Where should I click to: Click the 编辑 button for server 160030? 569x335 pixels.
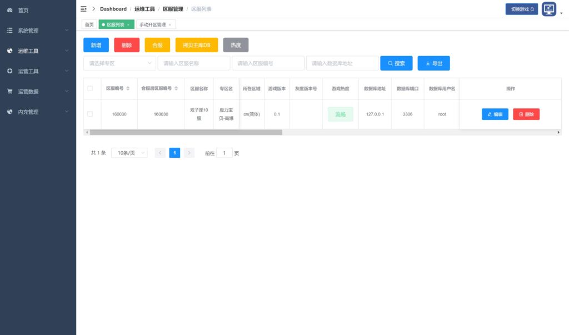[x=495, y=114]
